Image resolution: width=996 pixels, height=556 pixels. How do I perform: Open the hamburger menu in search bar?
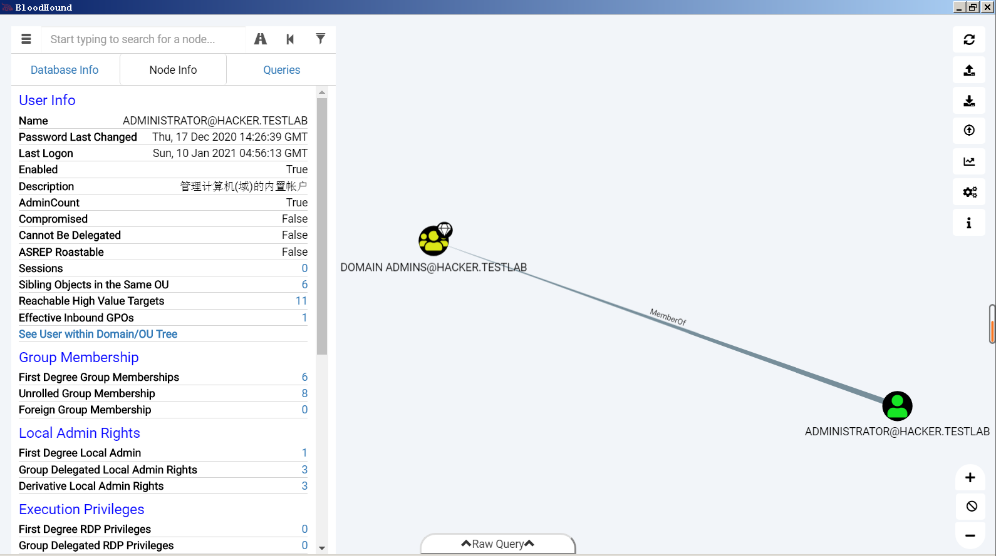[x=26, y=39]
